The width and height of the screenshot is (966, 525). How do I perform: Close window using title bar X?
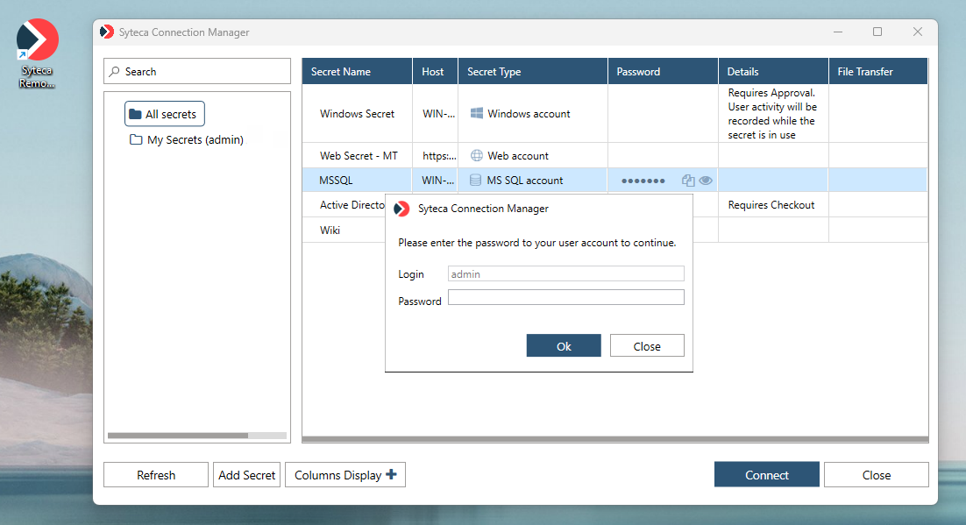(x=918, y=32)
